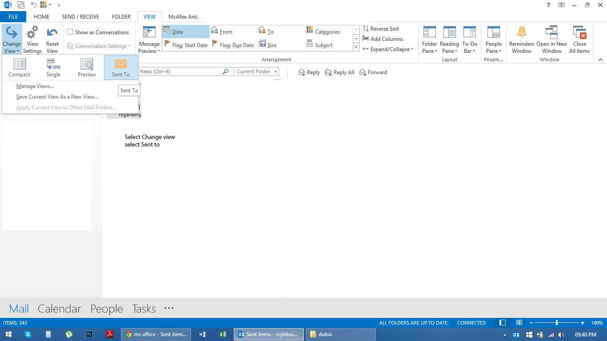Open Manage Views menu entry
Viewport: 607px width, 341px height.
(35, 86)
